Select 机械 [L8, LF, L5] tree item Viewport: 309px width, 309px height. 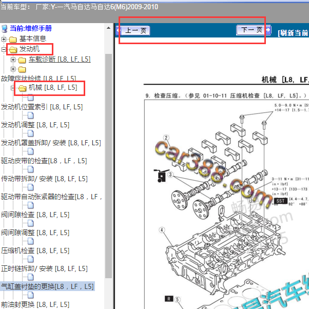(x=53, y=87)
